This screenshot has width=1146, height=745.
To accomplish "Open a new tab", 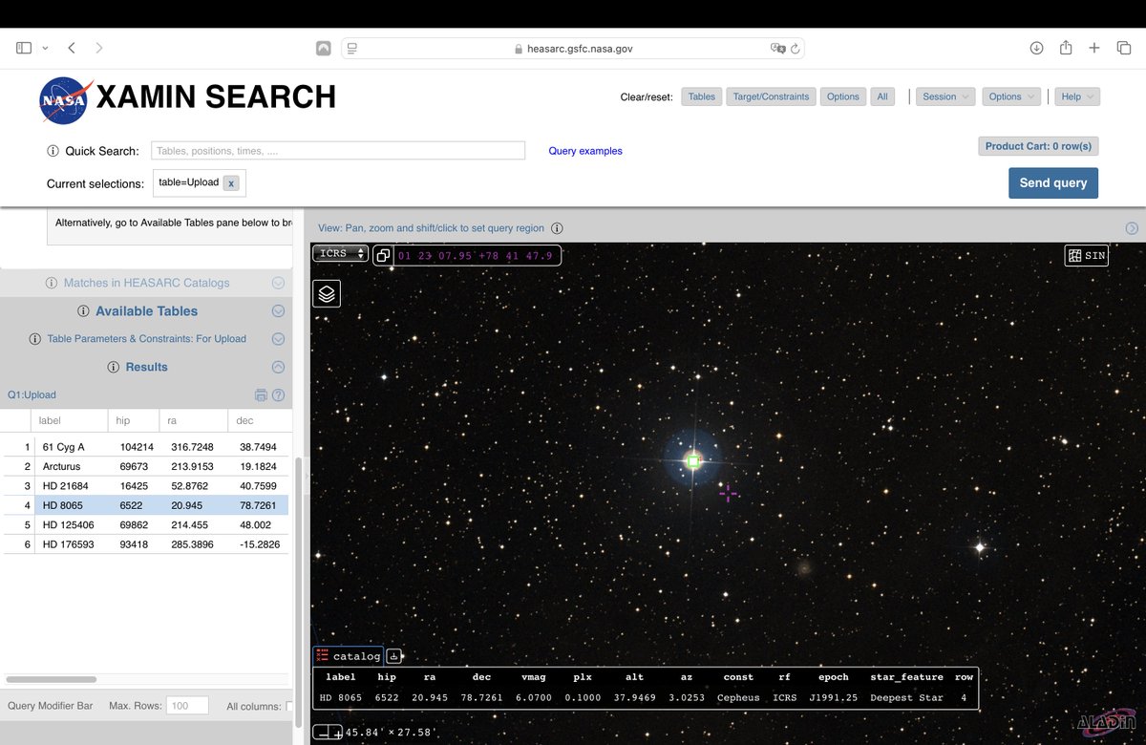I will 1094,48.
